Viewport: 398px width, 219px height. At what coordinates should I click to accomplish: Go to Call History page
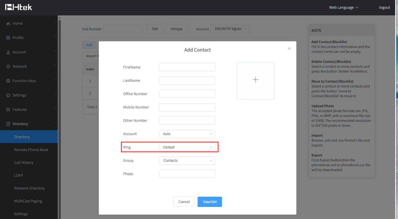pyautogui.click(x=24, y=163)
